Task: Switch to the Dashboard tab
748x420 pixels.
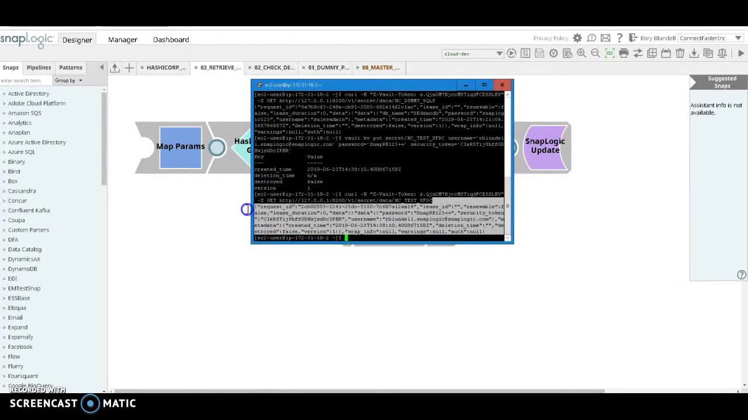Action: pos(171,40)
